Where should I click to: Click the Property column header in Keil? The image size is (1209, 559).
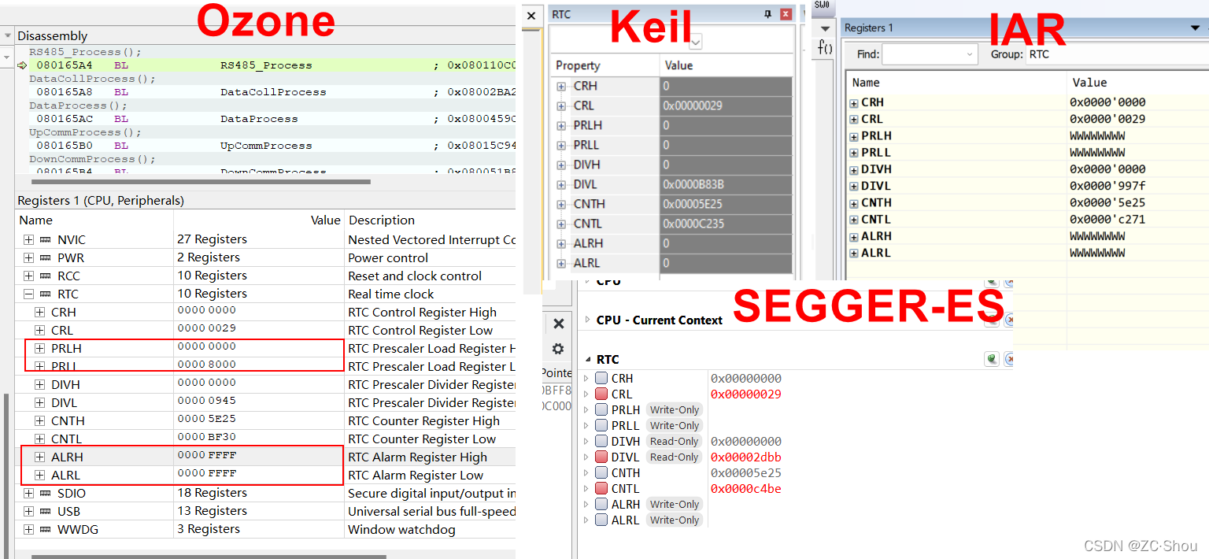tap(578, 65)
